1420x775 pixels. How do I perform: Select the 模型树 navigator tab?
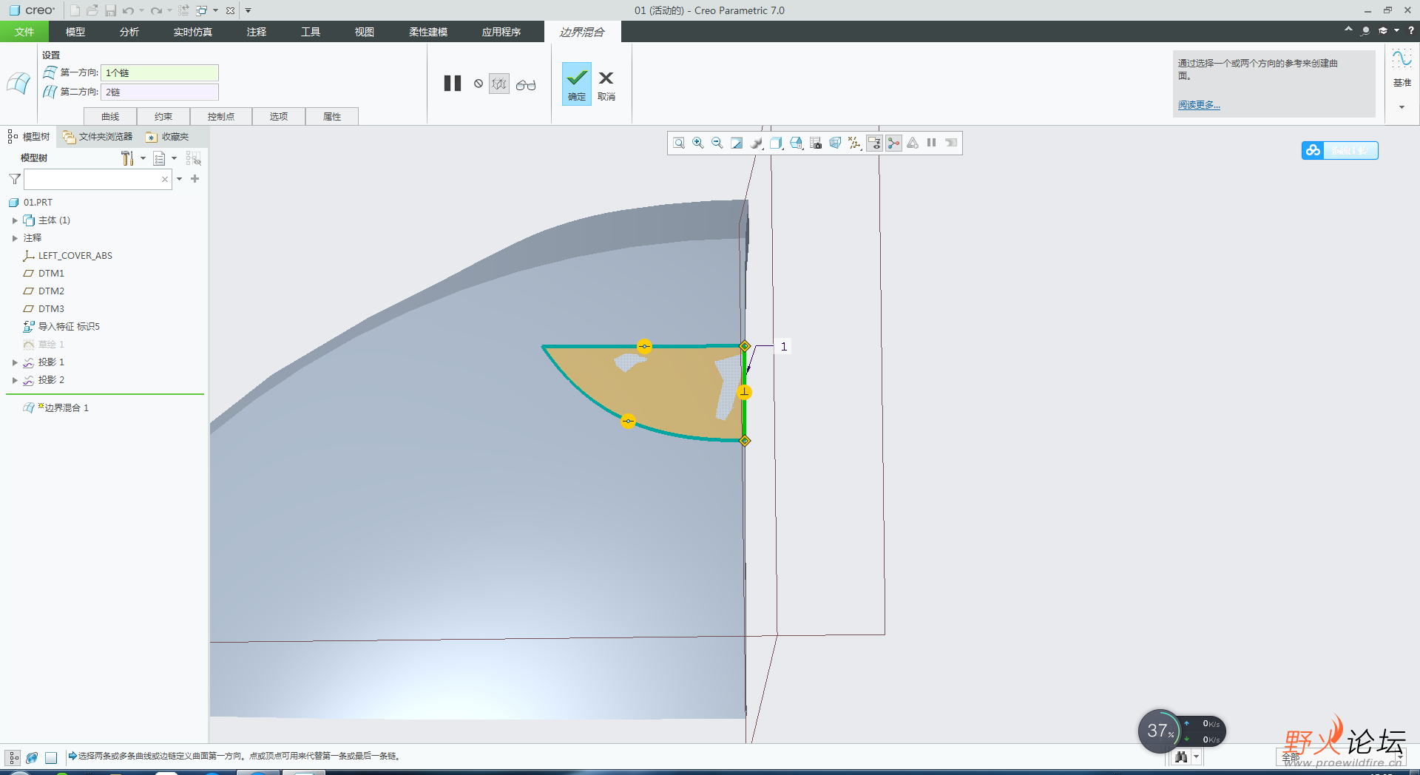click(28, 137)
